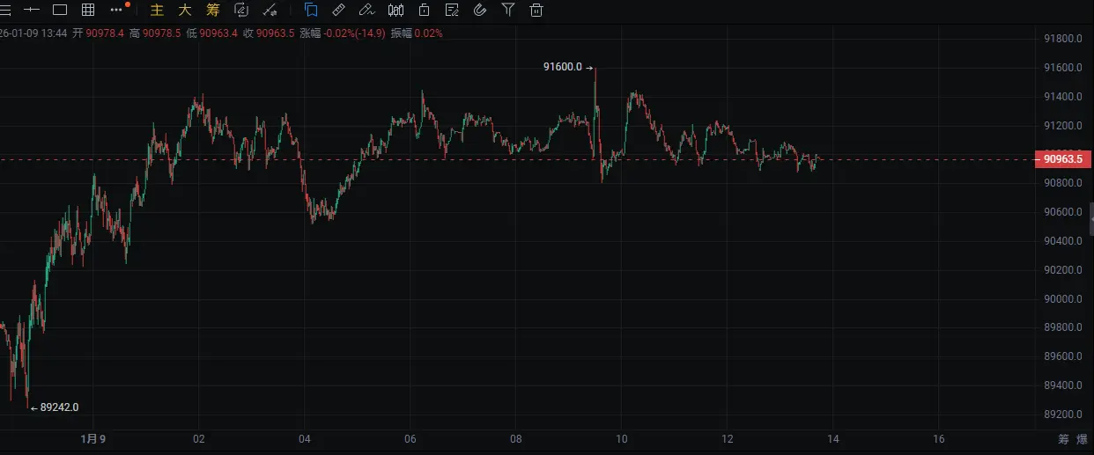Click the 筹 button at bottom right

coord(1063,438)
